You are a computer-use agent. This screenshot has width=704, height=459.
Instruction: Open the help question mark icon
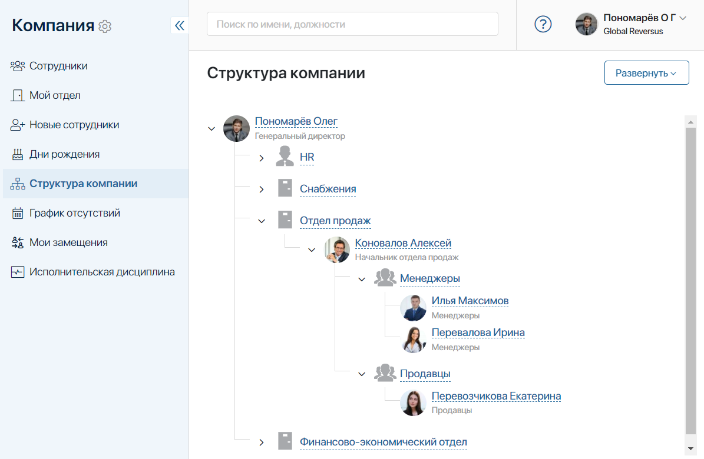pos(543,24)
